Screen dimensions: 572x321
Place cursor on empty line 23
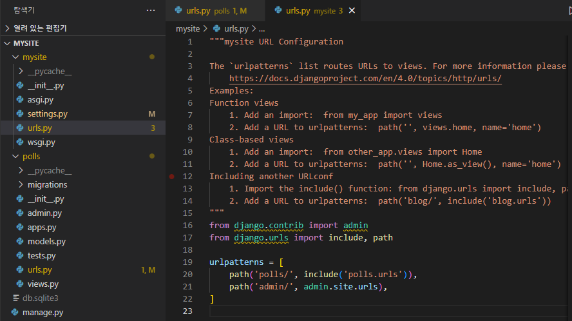pos(386,311)
